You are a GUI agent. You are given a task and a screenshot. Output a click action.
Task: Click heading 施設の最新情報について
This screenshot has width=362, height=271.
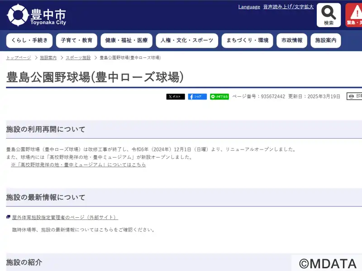coord(46,197)
